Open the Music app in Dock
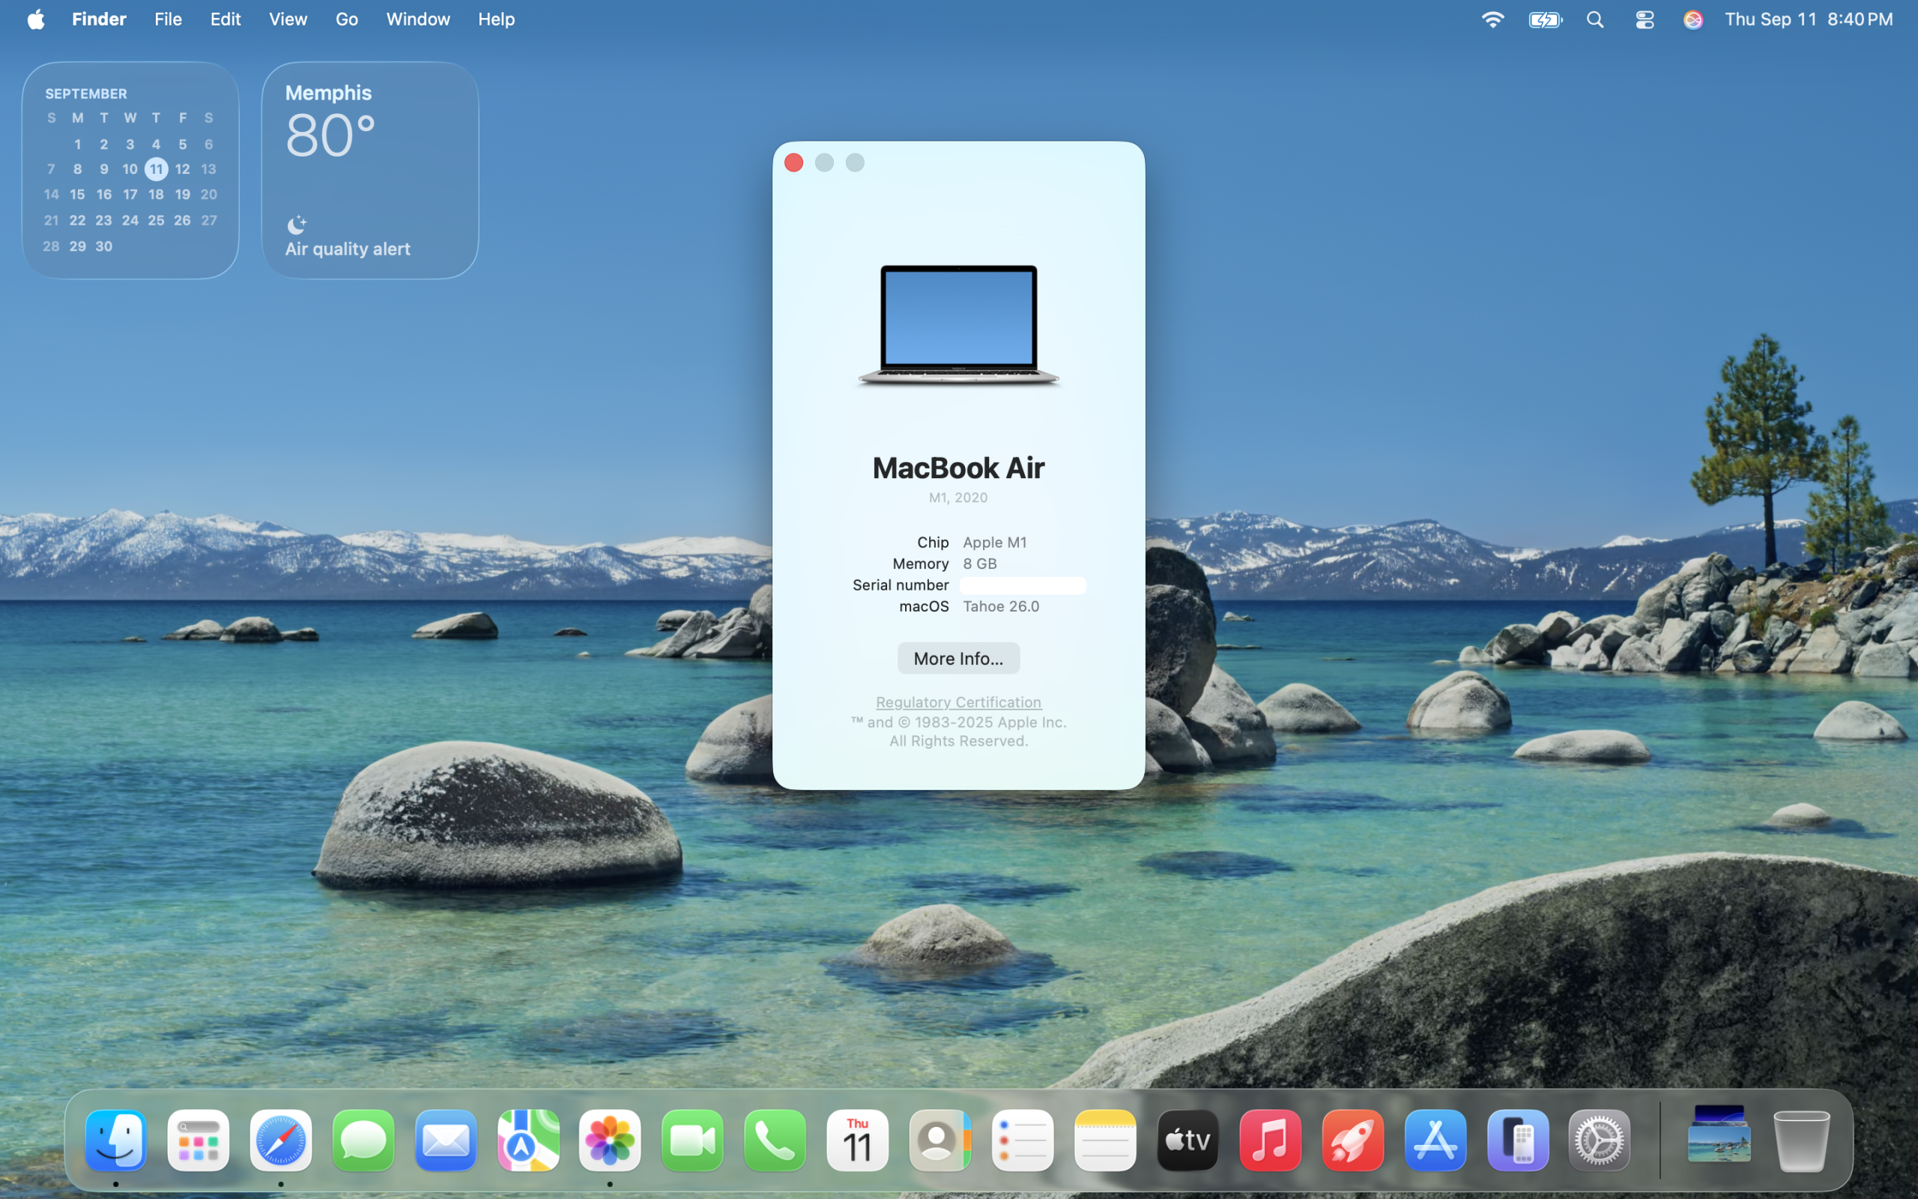Viewport: 1918px width, 1199px height. pyautogui.click(x=1270, y=1141)
